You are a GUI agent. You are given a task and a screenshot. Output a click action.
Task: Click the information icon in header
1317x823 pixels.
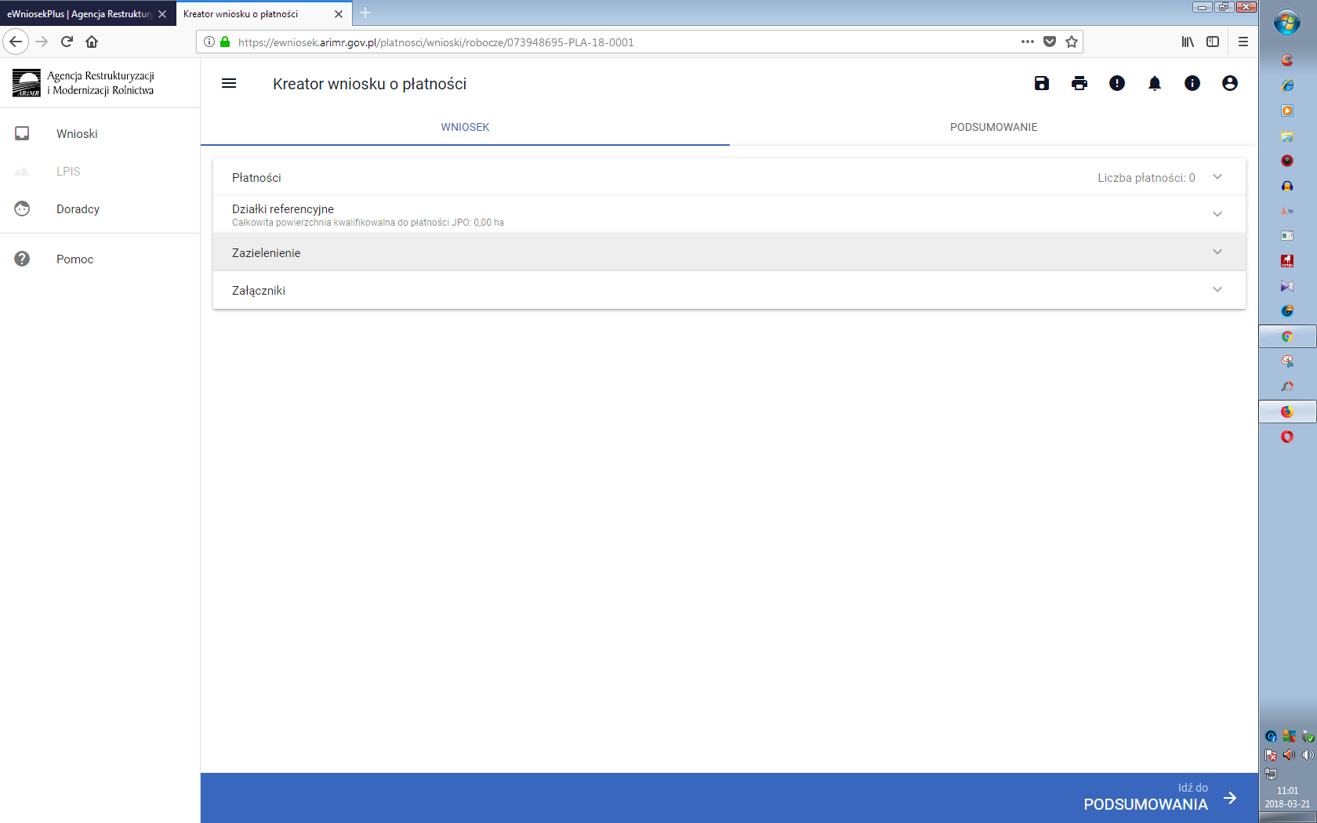click(1192, 83)
